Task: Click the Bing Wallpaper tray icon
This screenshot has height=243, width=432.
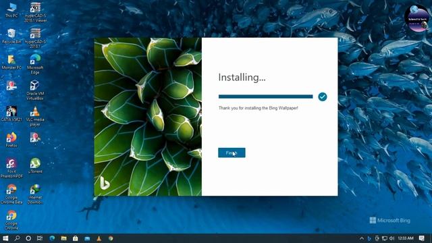Action: pyautogui.click(x=369, y=238)
